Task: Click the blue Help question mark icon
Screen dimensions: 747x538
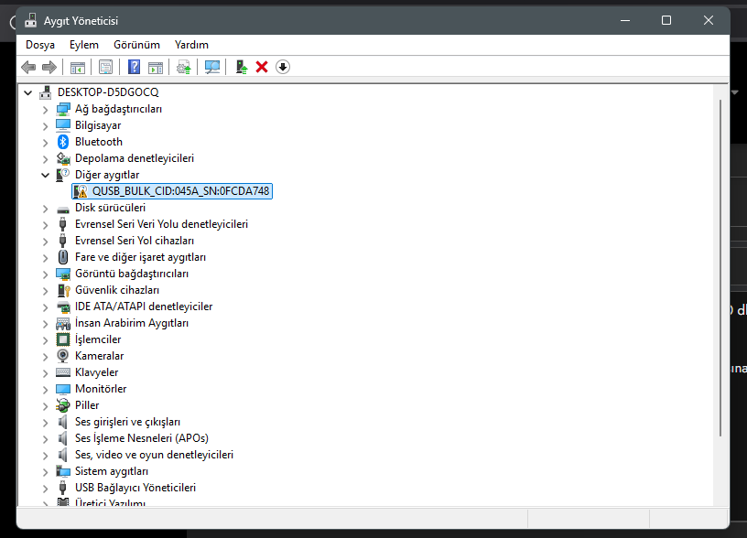Action: click(x=135, y=67)
